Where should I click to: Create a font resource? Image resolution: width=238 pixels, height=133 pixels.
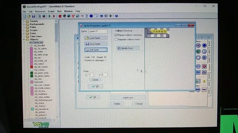(82, 16)
